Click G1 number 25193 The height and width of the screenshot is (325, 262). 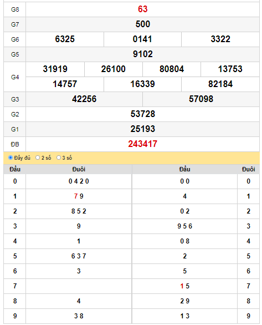(142, 129)
